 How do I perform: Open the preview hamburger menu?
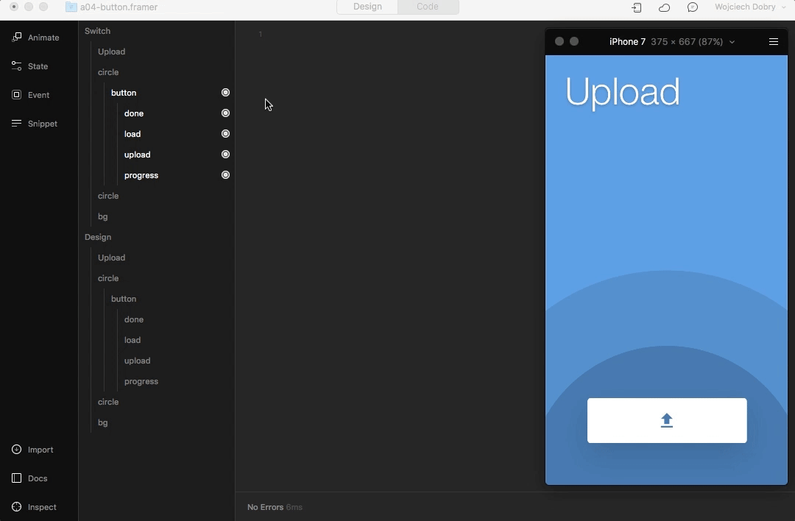[x=773, y=41]
